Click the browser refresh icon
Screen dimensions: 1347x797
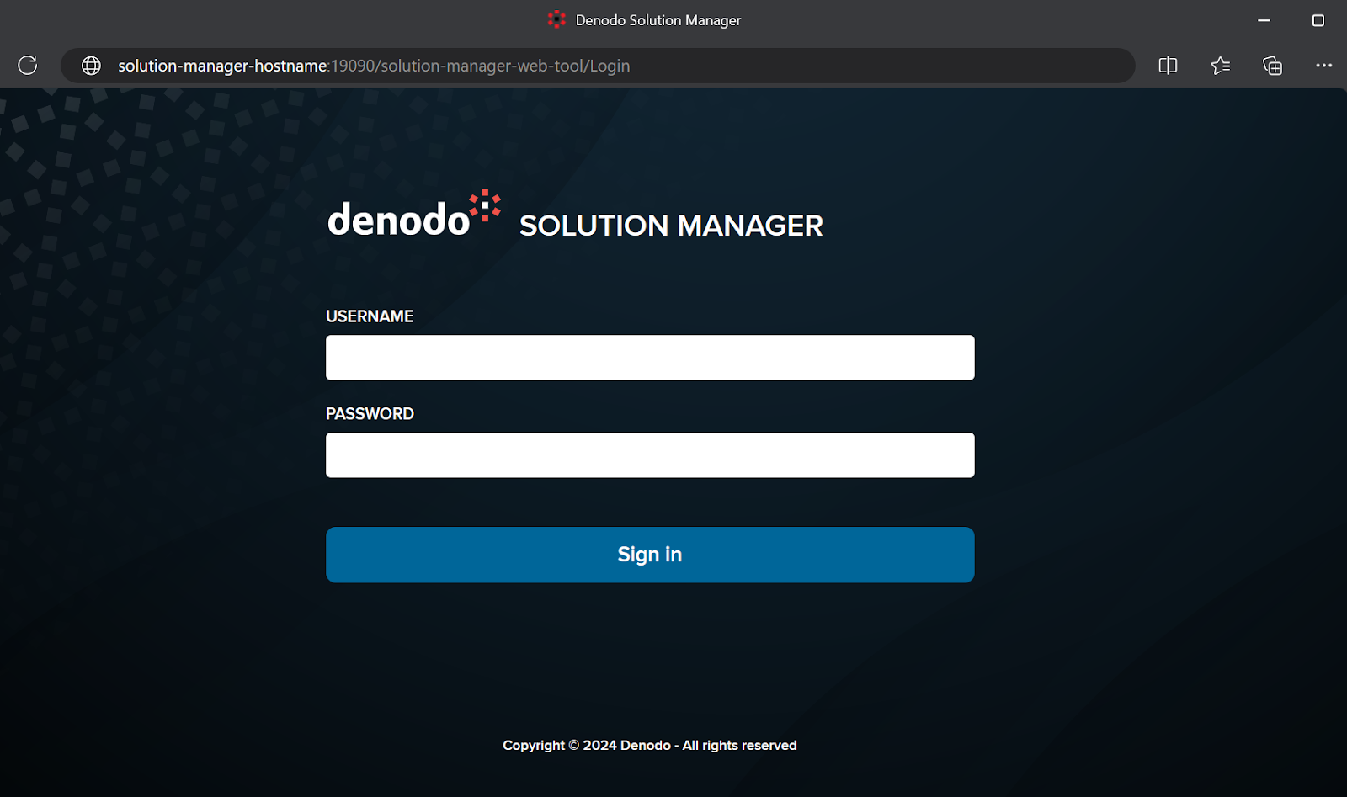coord(28,66)
